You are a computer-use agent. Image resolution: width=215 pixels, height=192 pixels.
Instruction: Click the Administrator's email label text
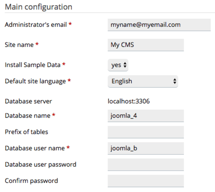tap(36, 25)
